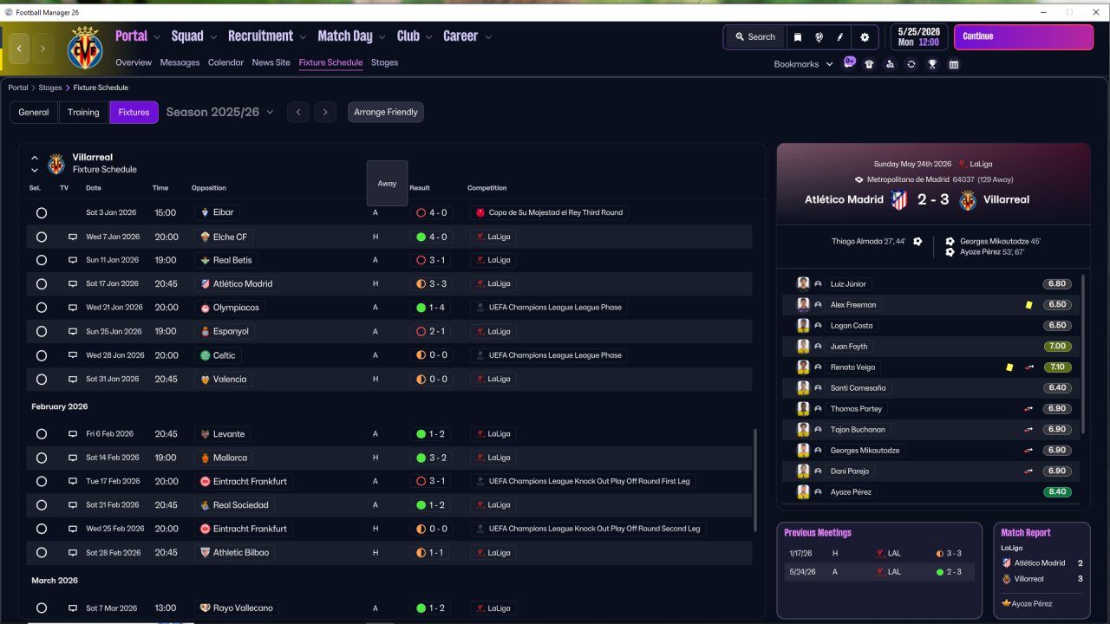Image resolution: width=1110 pixels, height=624 pixels.
Task: Click Ayoze Pérez player portrait icon
Action: tap(803, 492)
